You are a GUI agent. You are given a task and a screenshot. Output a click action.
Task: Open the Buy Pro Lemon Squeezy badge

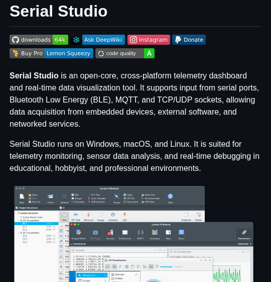(51, 53)
